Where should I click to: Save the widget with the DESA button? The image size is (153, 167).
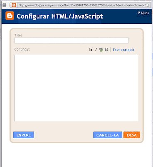[132, 135]
